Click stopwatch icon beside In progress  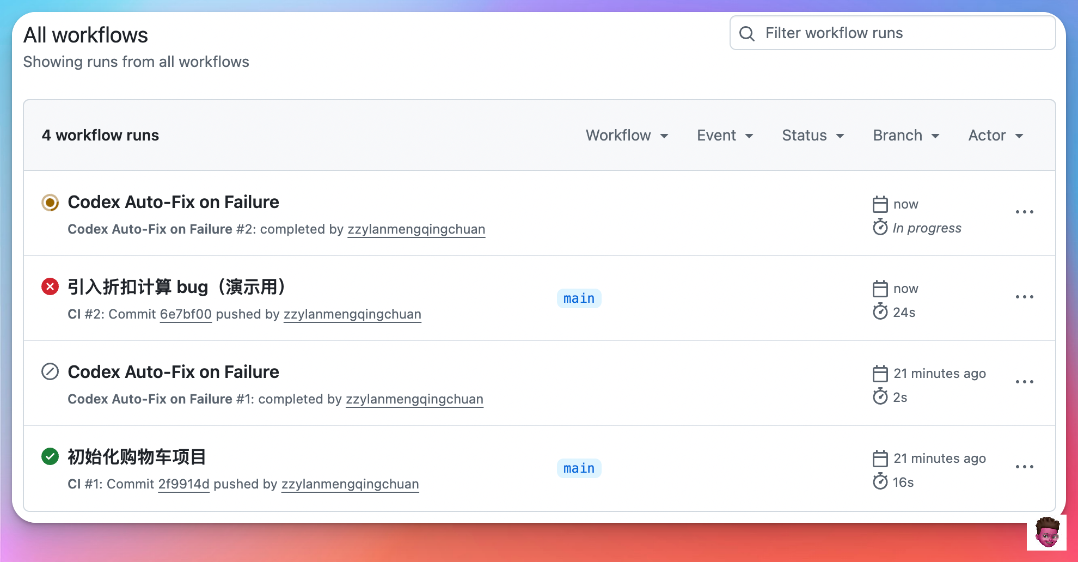(x=880, y=228)
